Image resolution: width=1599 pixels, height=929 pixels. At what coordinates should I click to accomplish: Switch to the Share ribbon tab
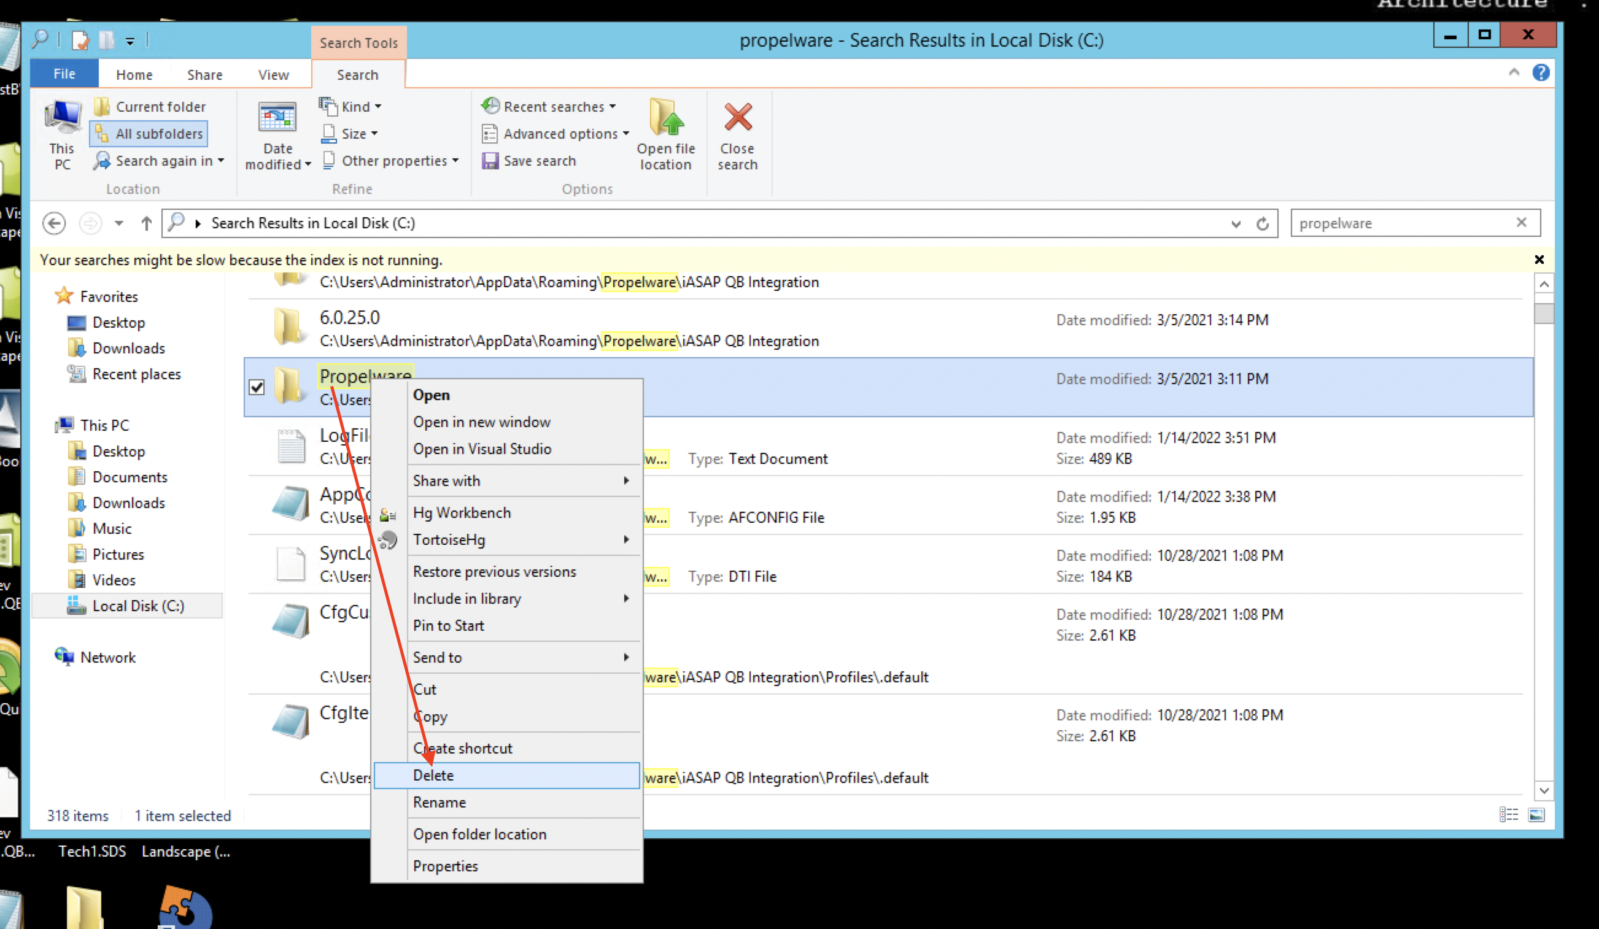pyautogui.click(x=204, y=75)
